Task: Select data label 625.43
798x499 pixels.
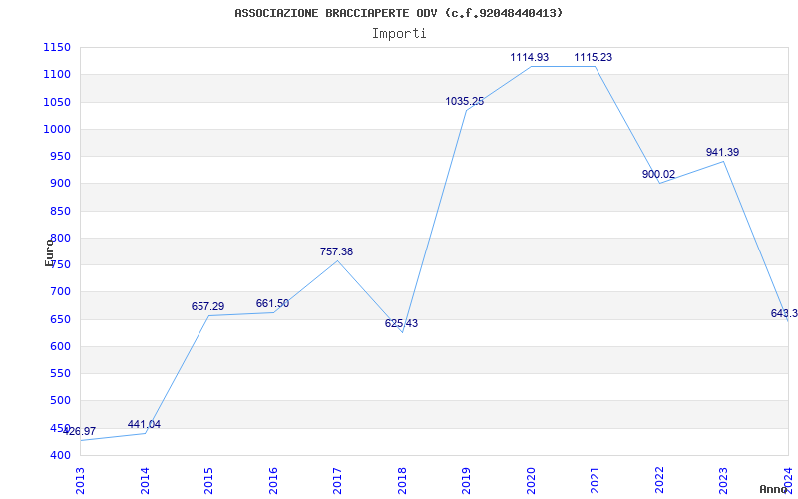Action: click(x=401, y=323)
